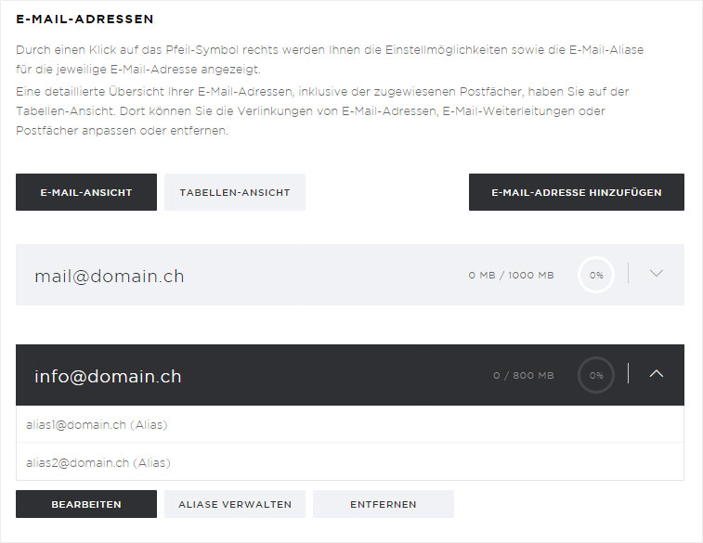
Task: Click the mail@domain.ch address title
Action: 110,276
